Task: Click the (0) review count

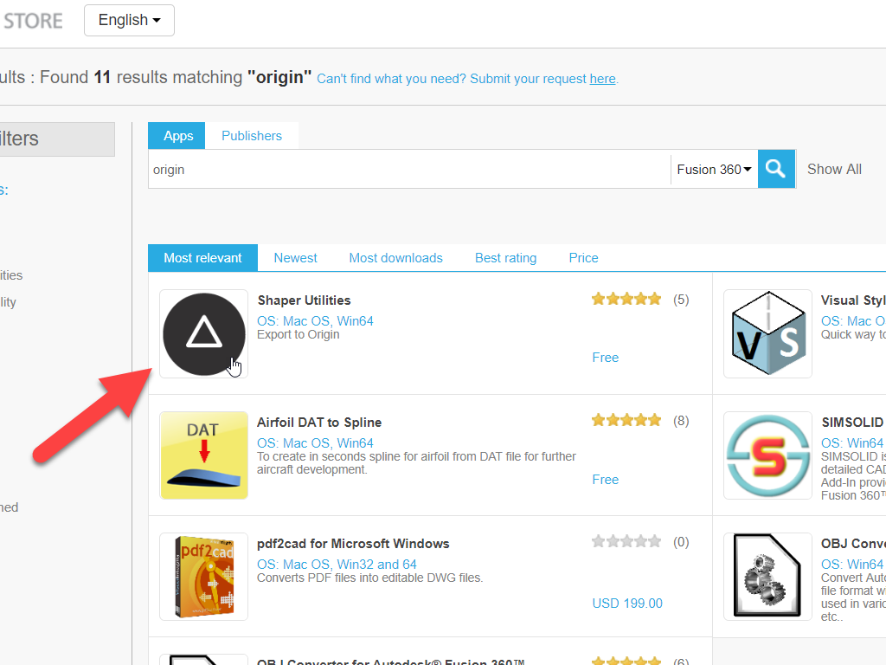Action: [681, 542]
